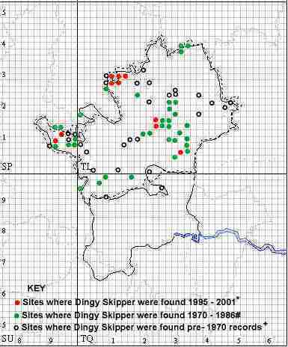Click bottom-margin grid number "4"
The image size is (288, 347).
tap(206, 340)
